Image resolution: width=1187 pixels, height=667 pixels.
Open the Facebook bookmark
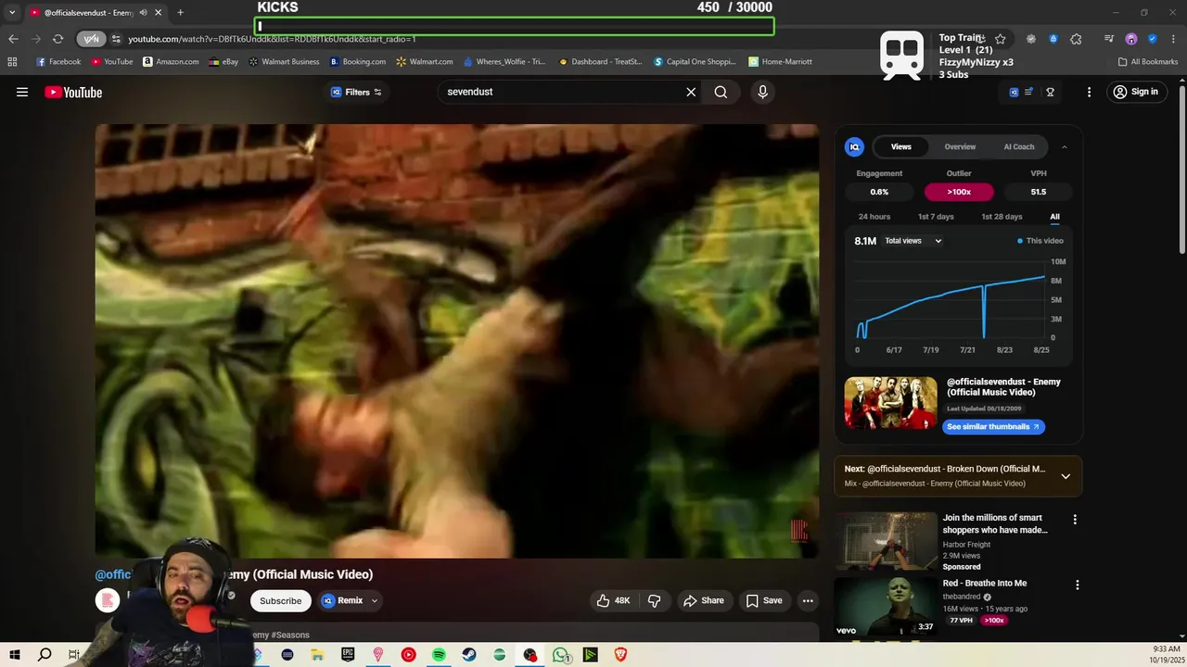click(x=58, y=62)
